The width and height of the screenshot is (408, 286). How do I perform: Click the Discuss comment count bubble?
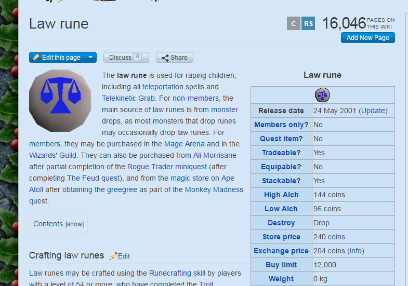coord(137,57)
